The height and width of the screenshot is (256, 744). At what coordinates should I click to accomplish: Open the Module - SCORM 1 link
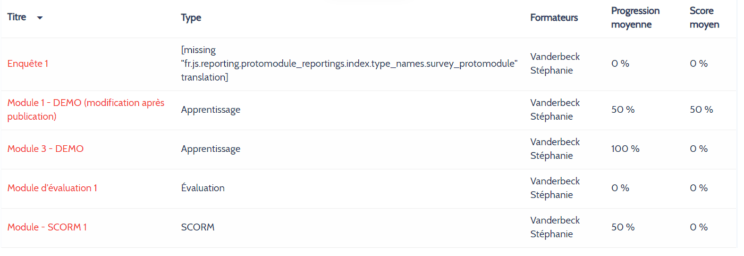click(x=47, y=227)
